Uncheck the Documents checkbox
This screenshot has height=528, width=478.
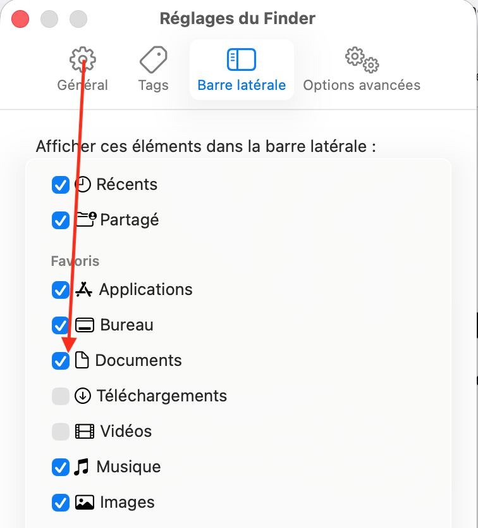coord(60,361)
